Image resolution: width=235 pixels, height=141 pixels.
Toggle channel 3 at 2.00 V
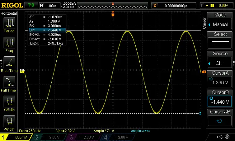pyautogui.click(x=84, y=137)
